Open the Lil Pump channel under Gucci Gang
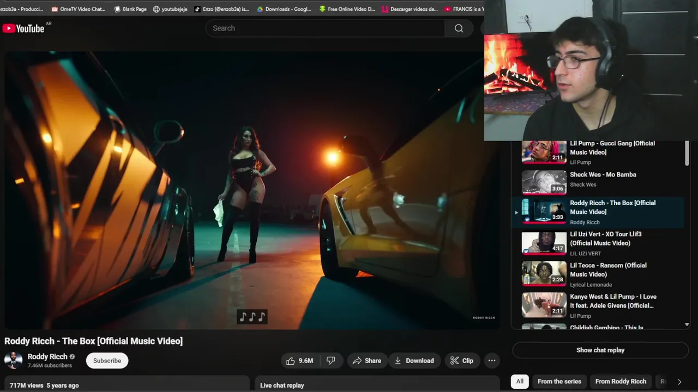This screenshot has width=698, height=392. click(580, 162)
